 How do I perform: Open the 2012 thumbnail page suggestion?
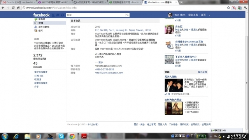[169, 59]
